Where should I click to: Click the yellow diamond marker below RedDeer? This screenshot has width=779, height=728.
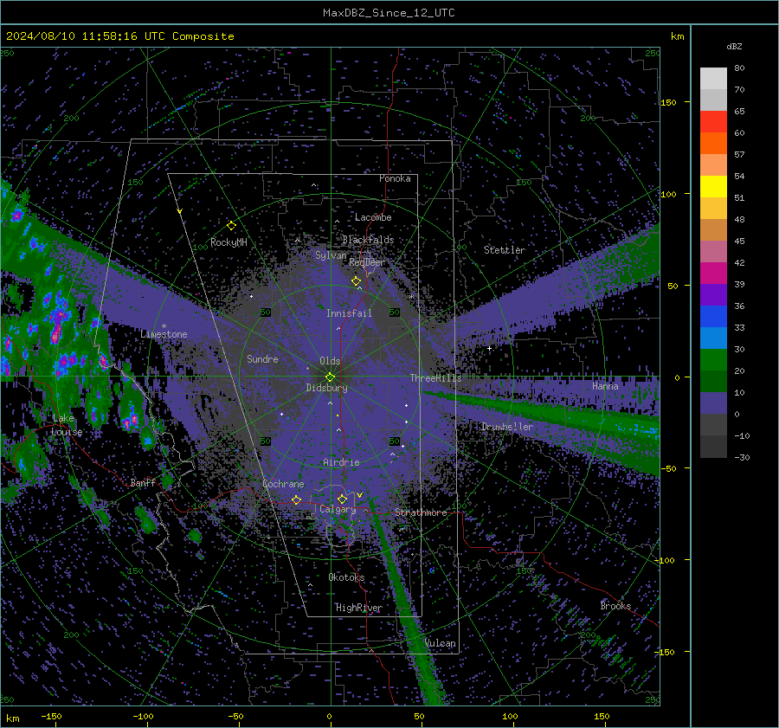click(356, 281)
